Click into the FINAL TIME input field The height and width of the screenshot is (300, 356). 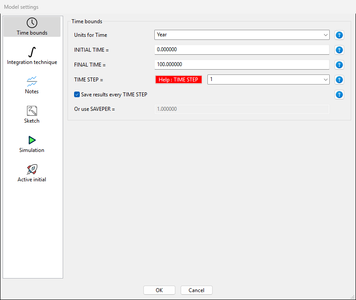(241, 64)
